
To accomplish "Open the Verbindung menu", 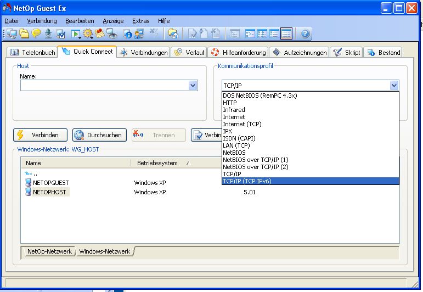I will pos(42,21).
